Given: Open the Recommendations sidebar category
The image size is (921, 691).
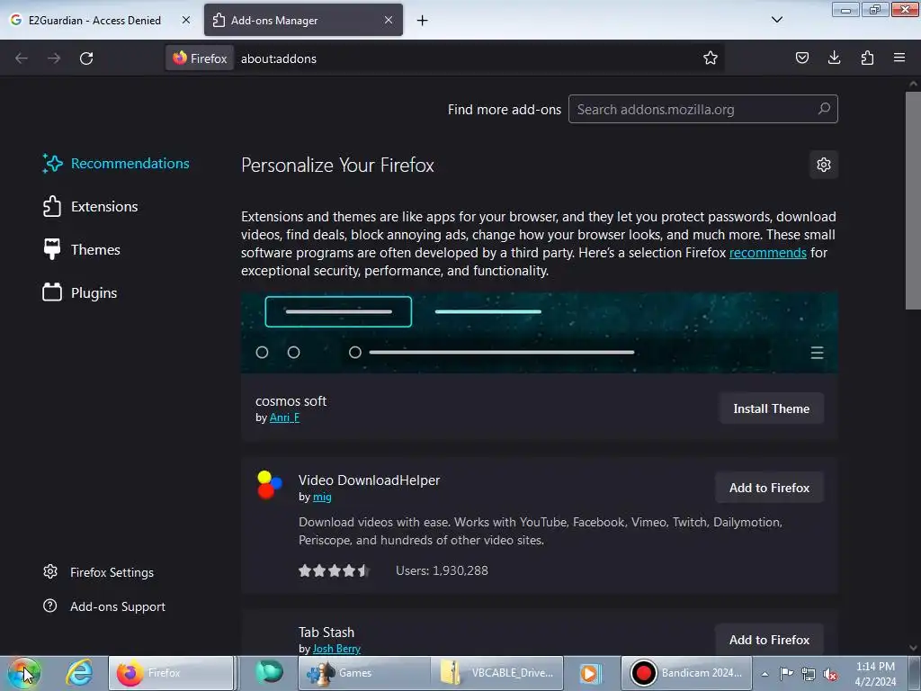Looking at the screenshot, I should (116, 164).
